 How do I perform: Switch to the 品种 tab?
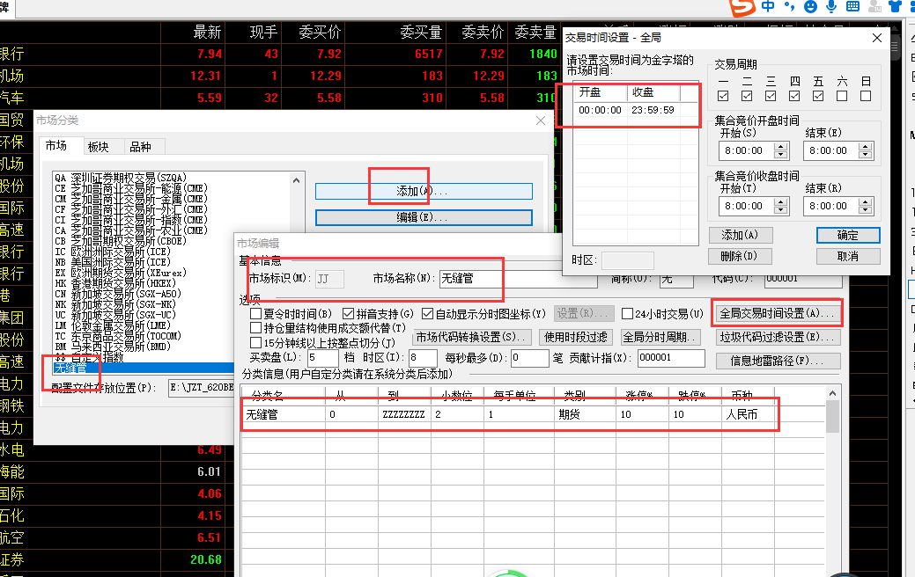(140, 146)
